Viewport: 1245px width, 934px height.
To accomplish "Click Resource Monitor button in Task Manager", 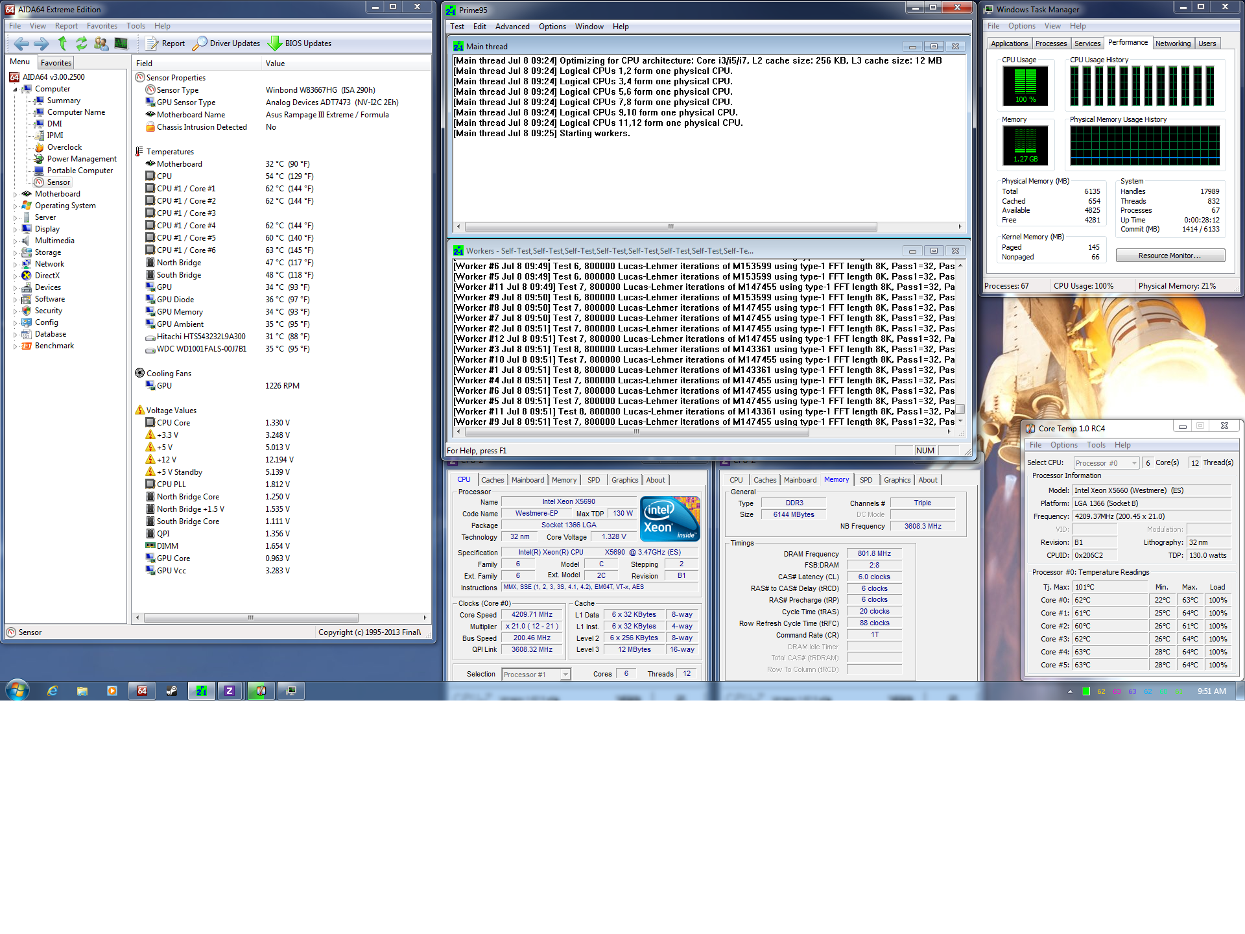I will [x=1170, y=256].
